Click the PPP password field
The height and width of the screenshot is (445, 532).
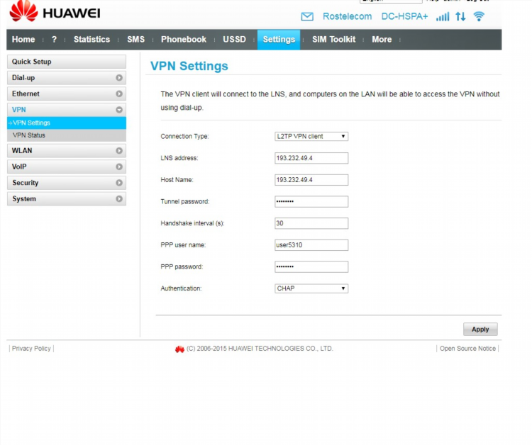311,266
